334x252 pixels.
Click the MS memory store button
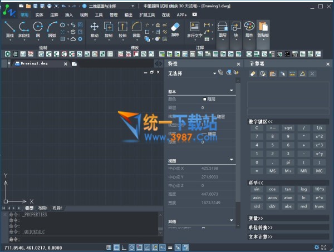272,171
